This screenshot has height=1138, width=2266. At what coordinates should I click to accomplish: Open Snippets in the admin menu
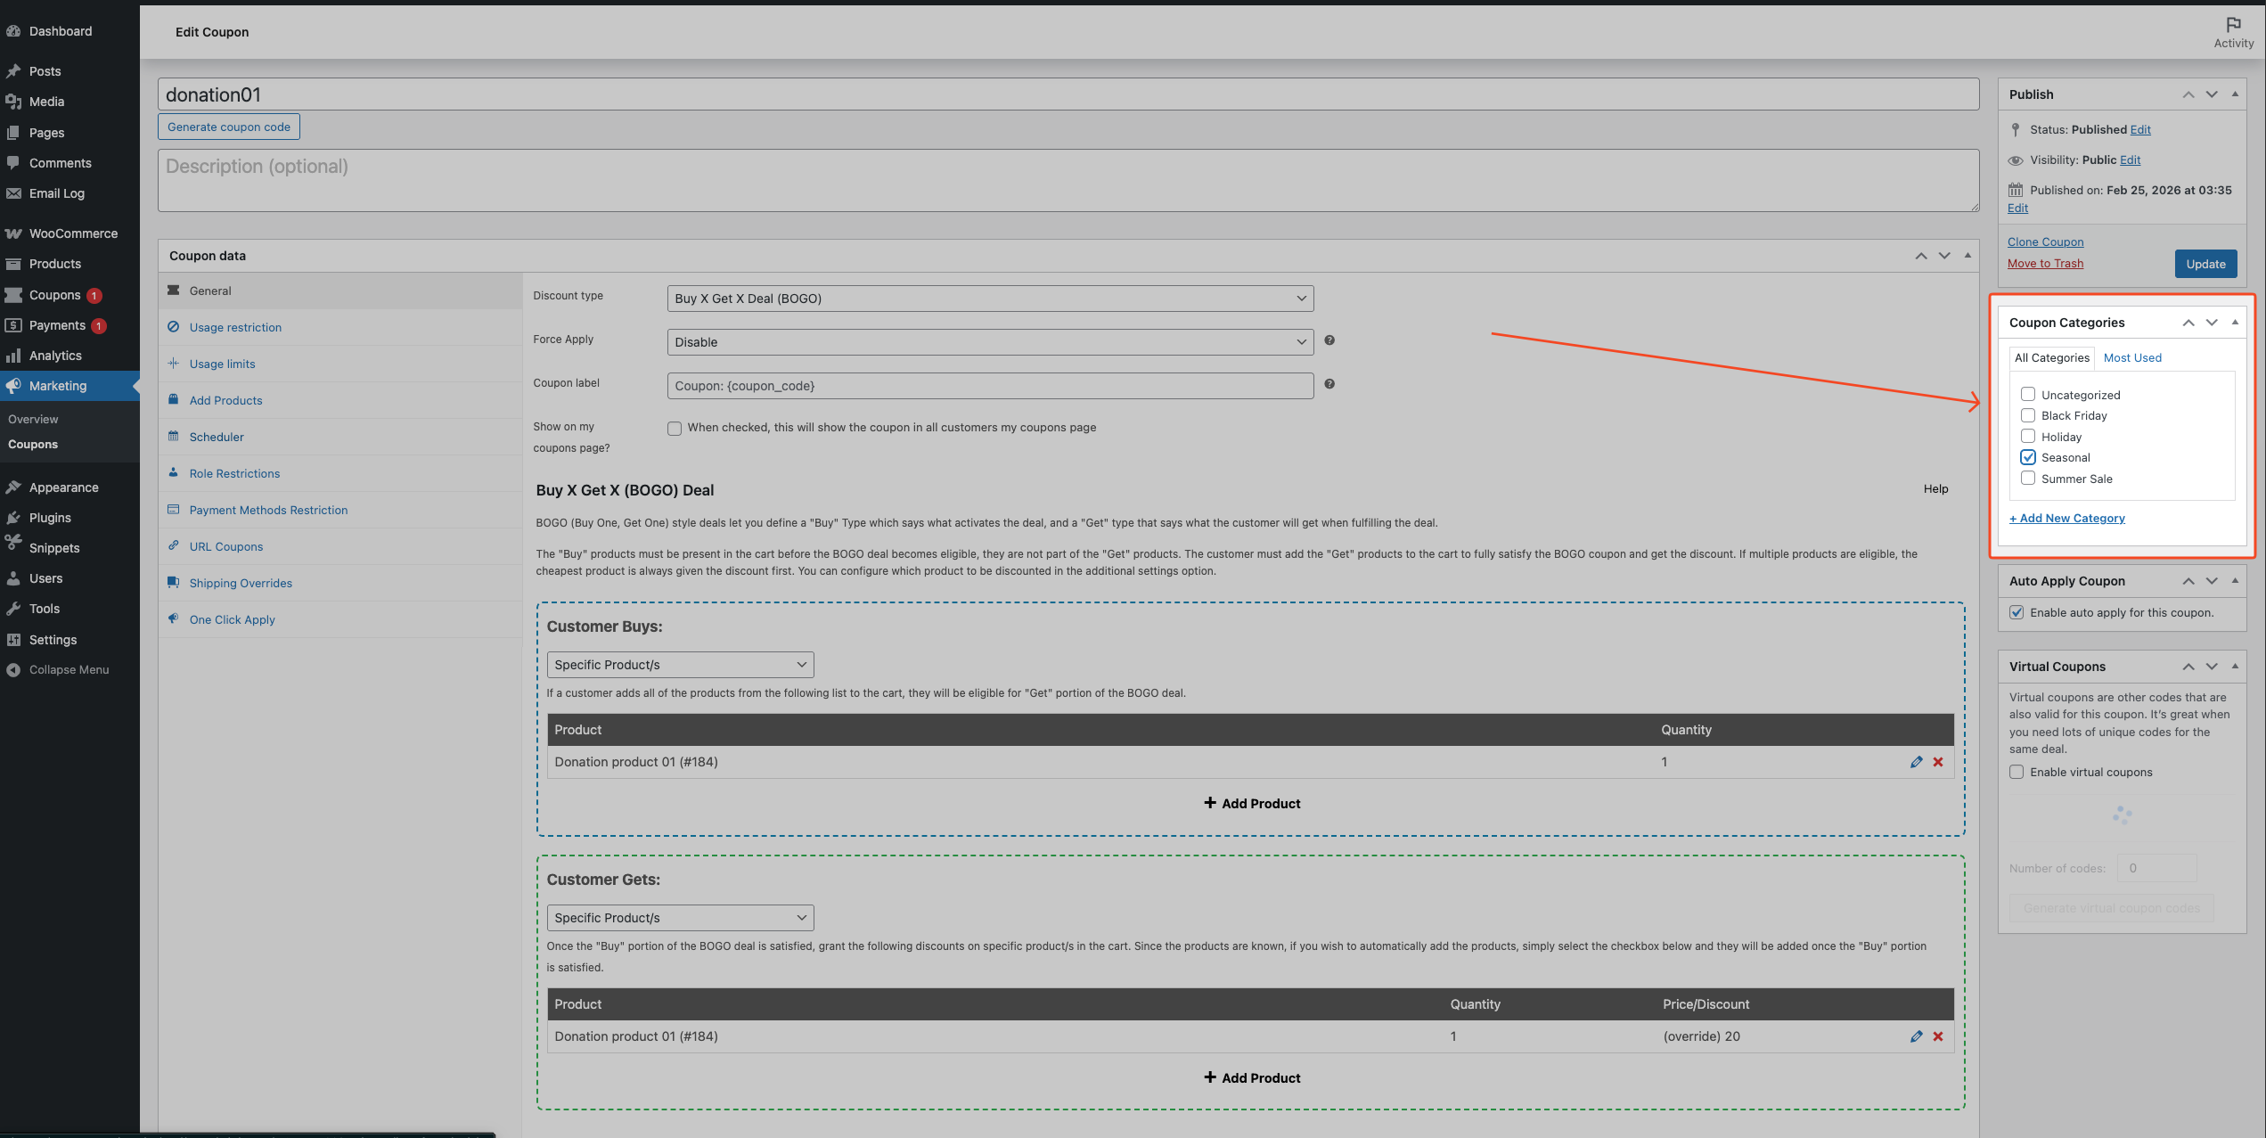pos(54,548)
